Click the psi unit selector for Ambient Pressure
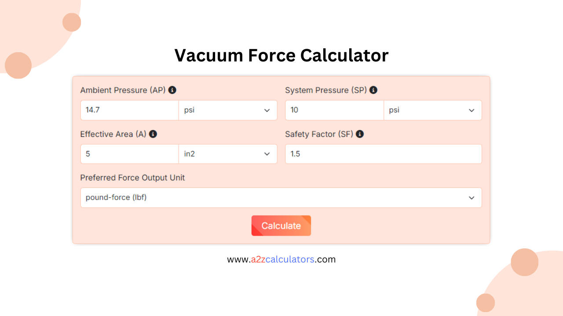 [227, 110]
